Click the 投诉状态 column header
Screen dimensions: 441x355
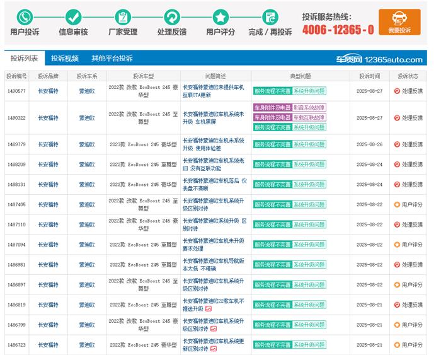point(408,76)
